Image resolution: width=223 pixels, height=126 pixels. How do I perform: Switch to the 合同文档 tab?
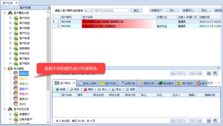tap(127, 83)
